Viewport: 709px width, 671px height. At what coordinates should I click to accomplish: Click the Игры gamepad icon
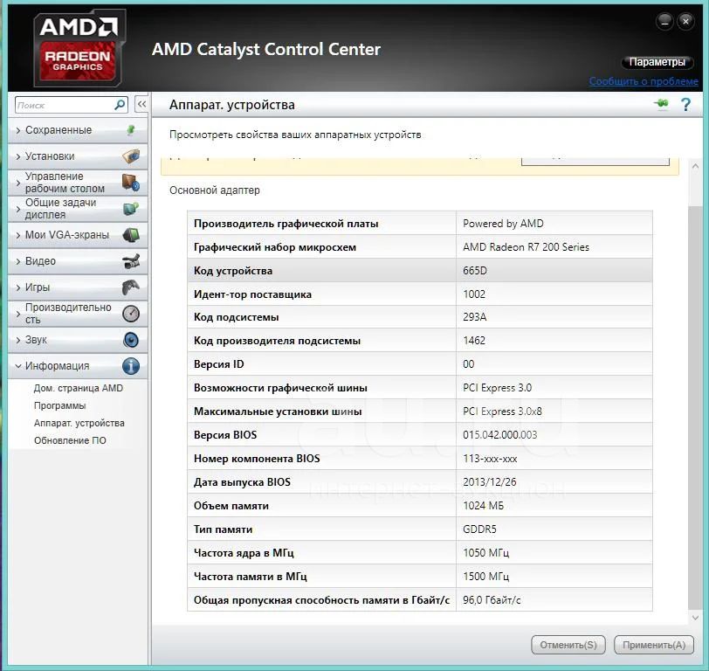[130, 287]
